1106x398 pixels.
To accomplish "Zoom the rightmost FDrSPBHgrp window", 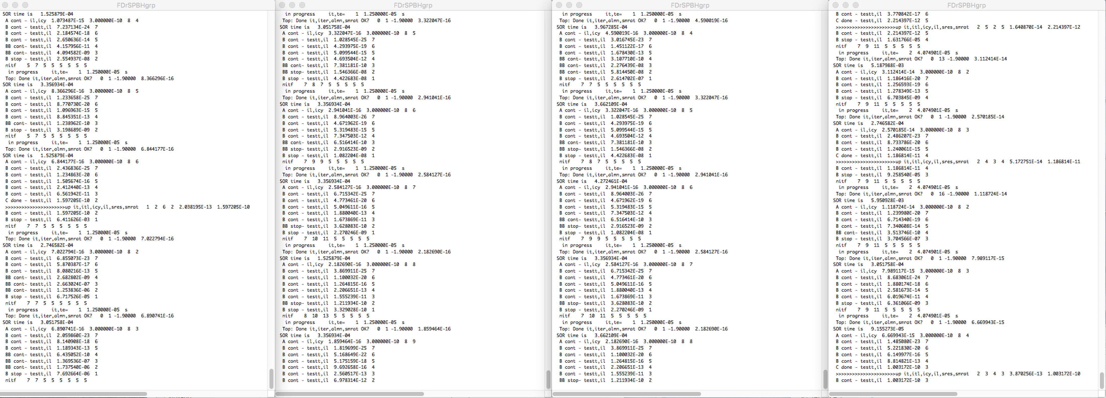I will click(856, 5).
